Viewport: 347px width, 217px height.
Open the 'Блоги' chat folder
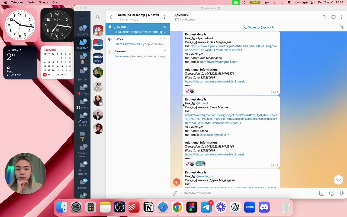tap(82, 104)
